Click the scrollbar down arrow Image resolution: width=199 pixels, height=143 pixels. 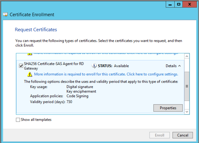point(187,112)
